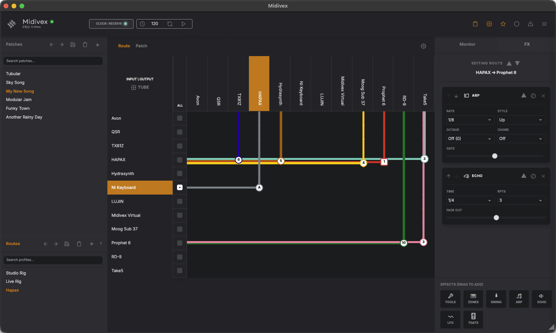Toggle the CLOCK: RECEIVE switch
556x333 pixels.
(x=111, y=23)
